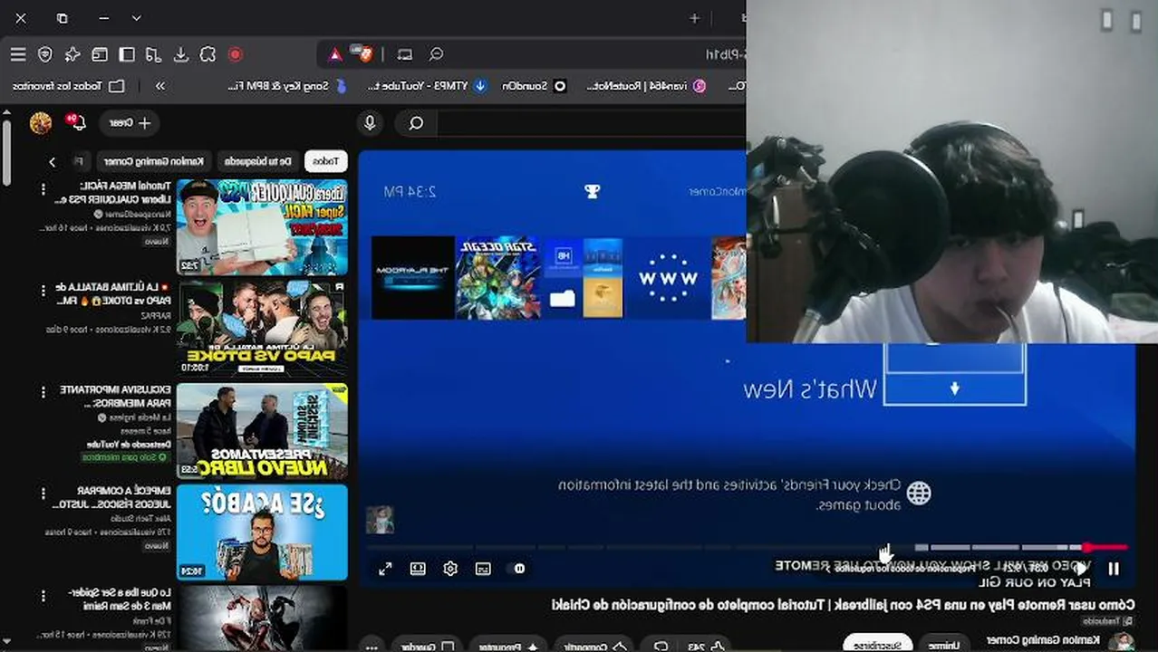Open the Libera CUALQUIER PS3 thumbnail
The height and width of the screenshot is (652, 1158).
(262, 226)
